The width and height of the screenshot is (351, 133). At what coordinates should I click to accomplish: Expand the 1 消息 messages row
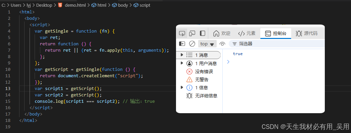click(x=199, y=55)
